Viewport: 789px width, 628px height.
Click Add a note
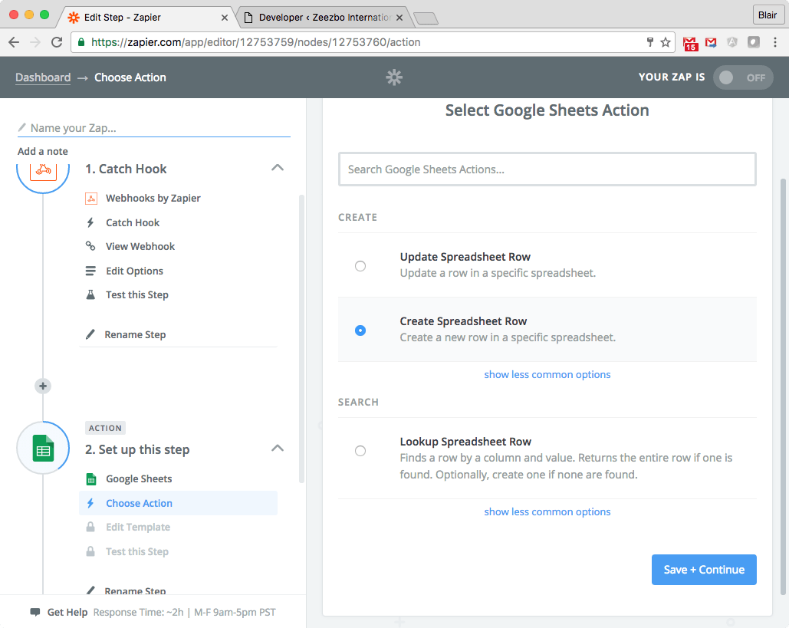click(43, 152)
